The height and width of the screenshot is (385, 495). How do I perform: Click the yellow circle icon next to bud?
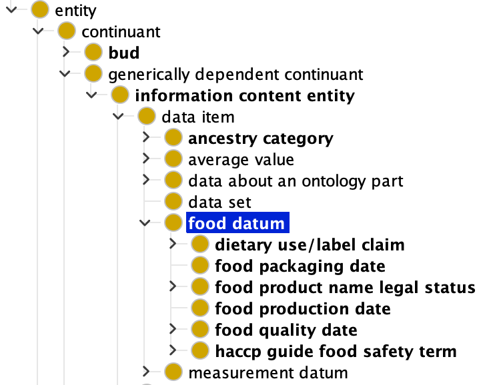(93, 53)
